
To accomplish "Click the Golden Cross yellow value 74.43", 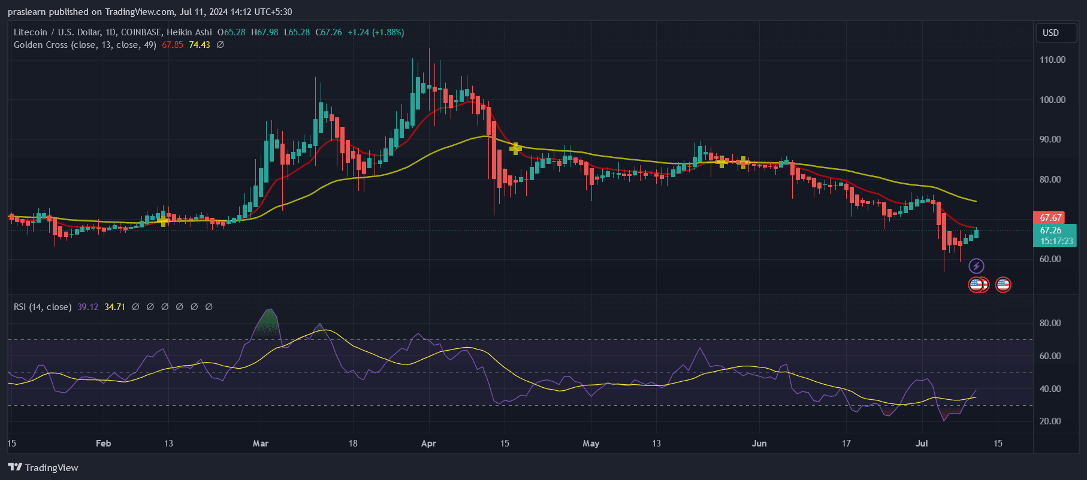I will point(200,45).
